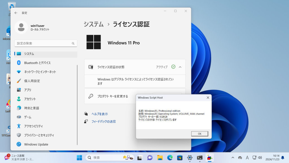
Task: Open 個人用設定 in the sidebar
Action: tap(46, 81)
